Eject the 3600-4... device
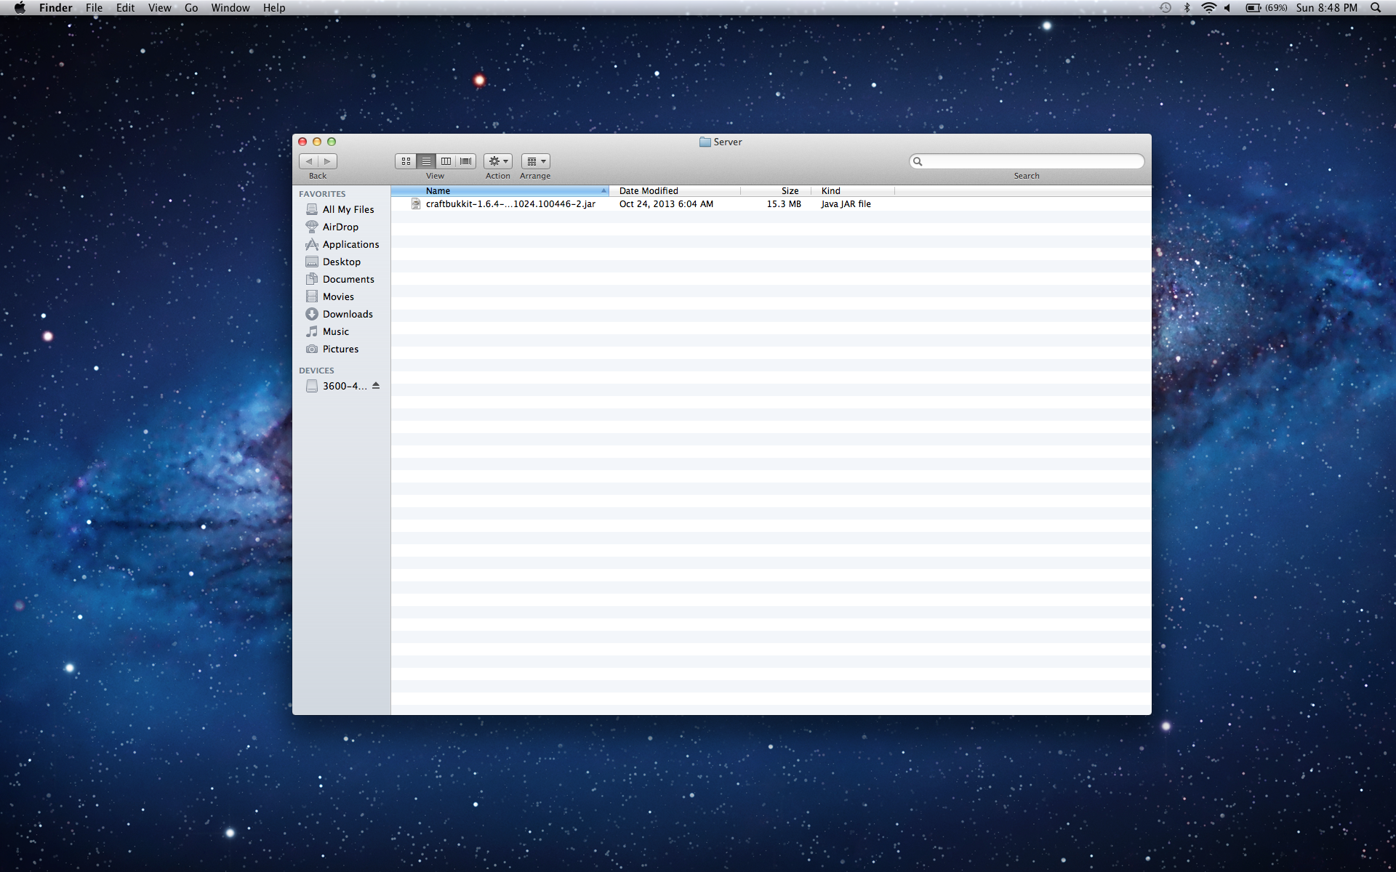Image resolution: width=1396 pixels, height=872 pixels. pos(376,386)
